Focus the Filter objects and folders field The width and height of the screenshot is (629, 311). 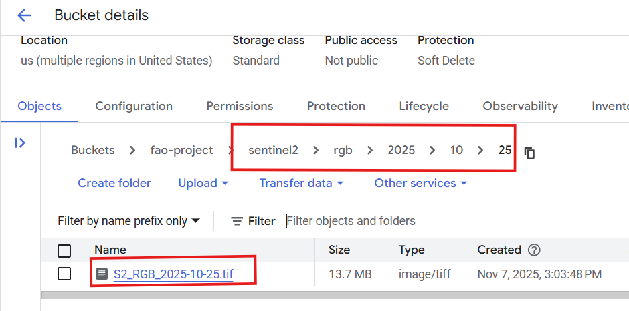coord(401,221)
